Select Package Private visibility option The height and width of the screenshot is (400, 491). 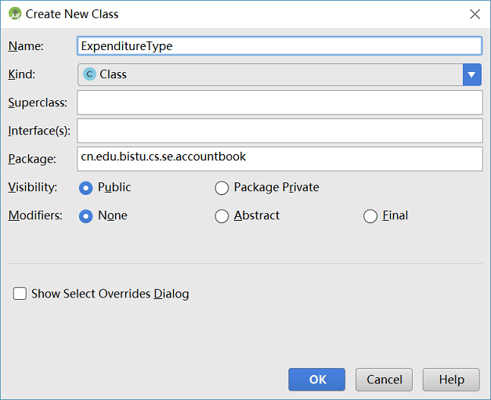[222, 188]
